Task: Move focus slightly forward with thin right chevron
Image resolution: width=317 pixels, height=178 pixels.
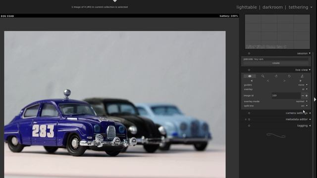Action: click(x=284, y=81)
